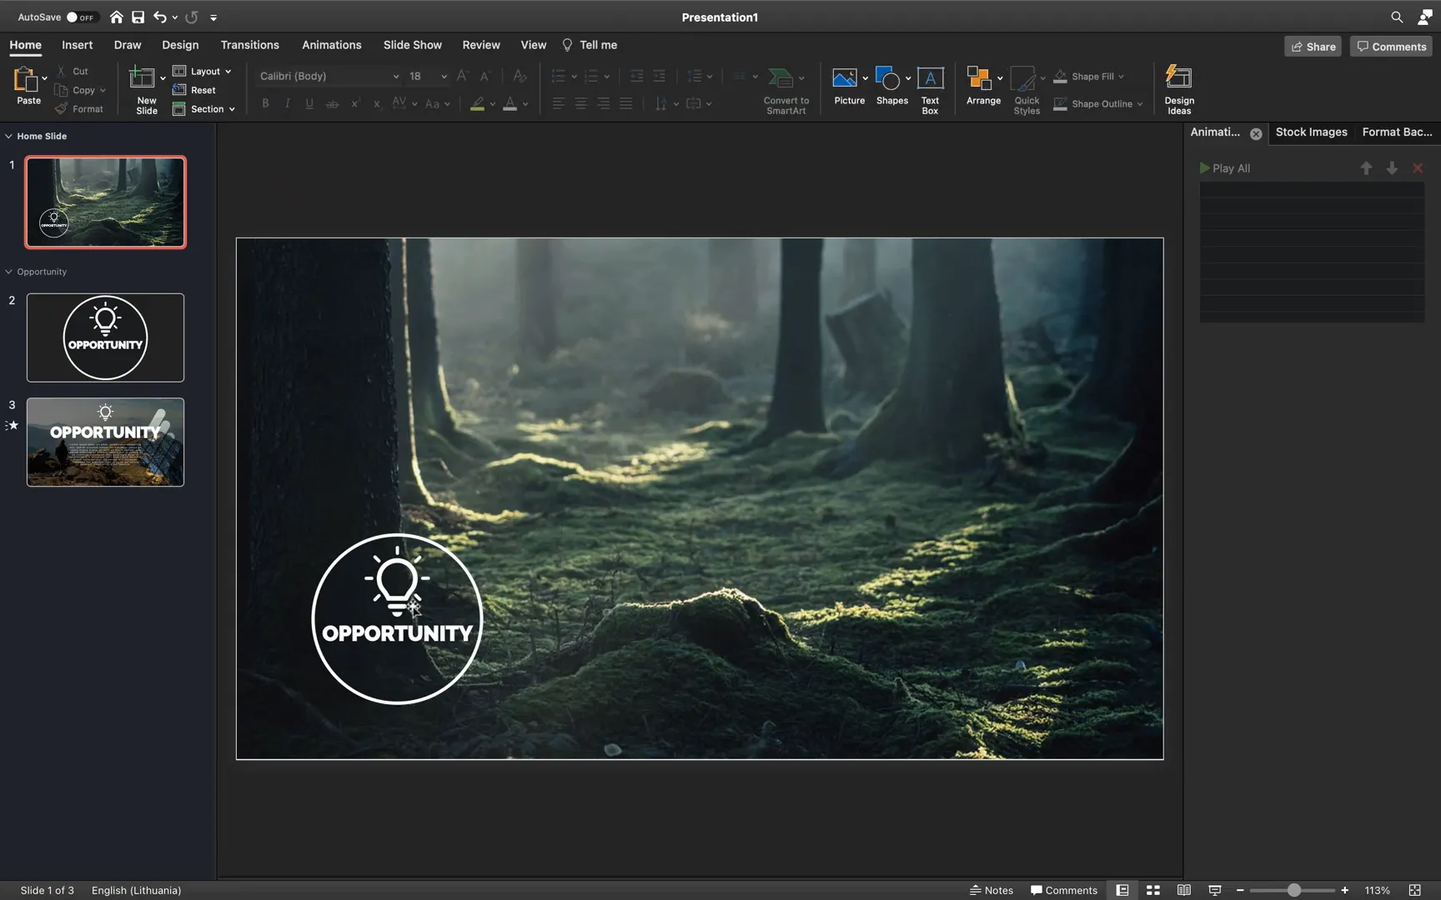Click the Home house icon in title bar
This screenshot has width=1441, height=900.
(116, 17)
